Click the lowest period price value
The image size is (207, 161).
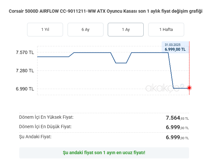point(177,127)
